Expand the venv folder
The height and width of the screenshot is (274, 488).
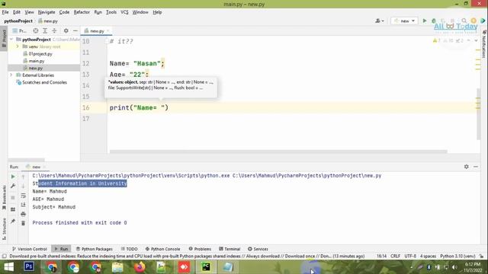click(x=18, y=46)
